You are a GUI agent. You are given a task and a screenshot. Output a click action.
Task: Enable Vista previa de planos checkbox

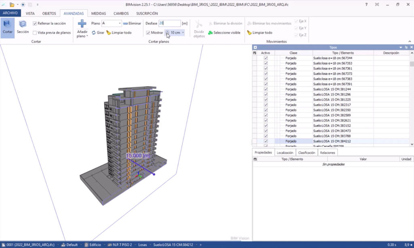[x=35, y=33]
